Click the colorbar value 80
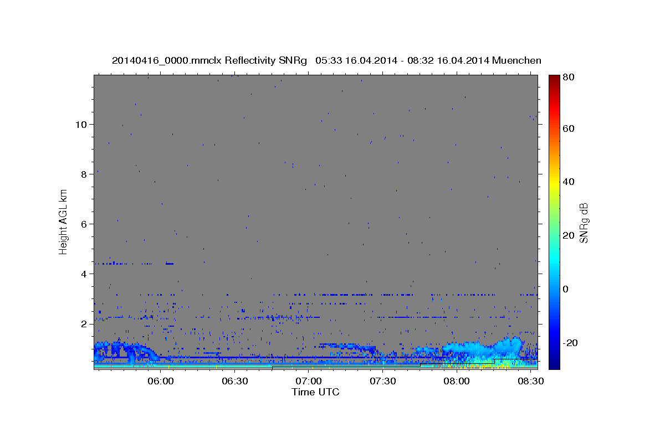This screenshot has height=443, width=665. pyautogui.click(x=569, y=78)
